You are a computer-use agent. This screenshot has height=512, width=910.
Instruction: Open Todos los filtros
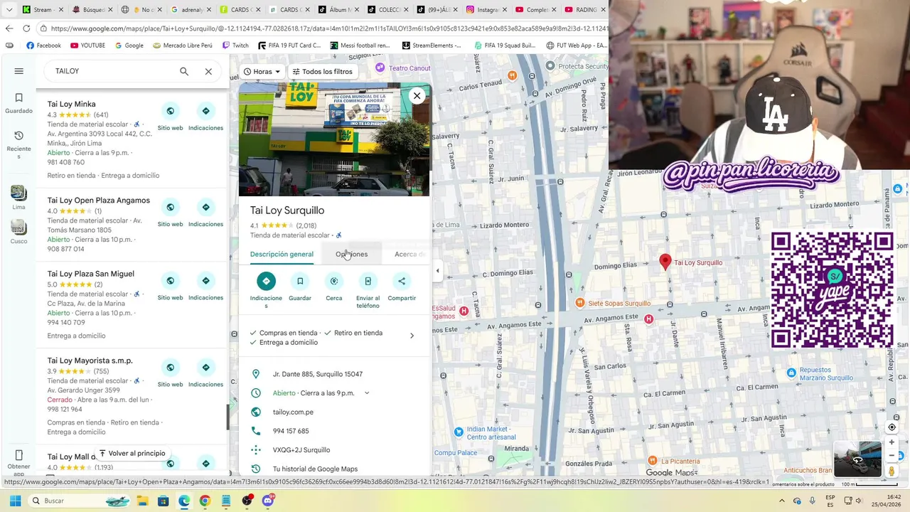coord(322,72)
